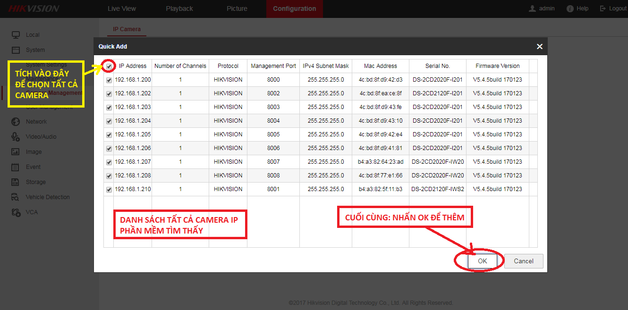The image size is (628, 310).
Task: Click the IPv4 Subnet Mask column header
Action: tap(326, 66)
